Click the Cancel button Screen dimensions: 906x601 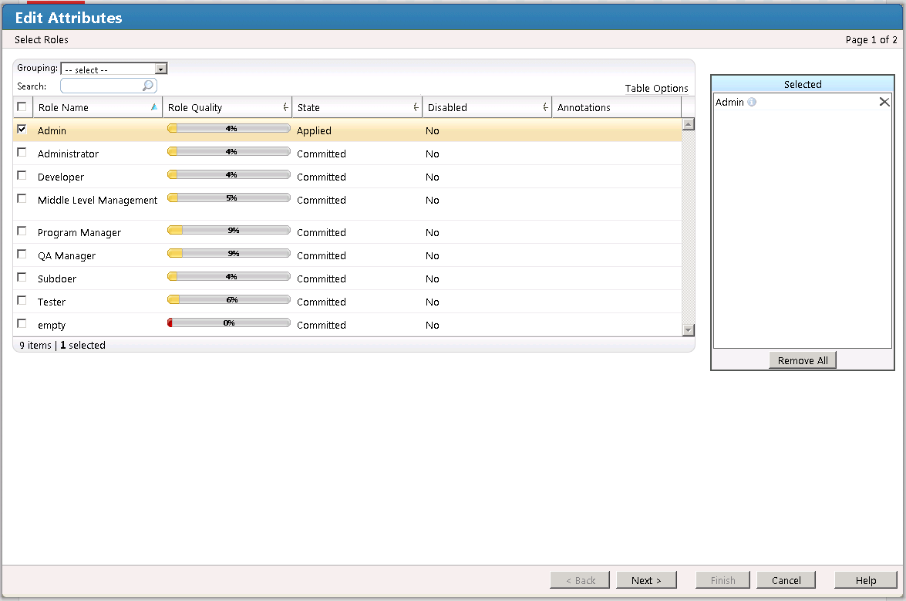tap(786, 580)
